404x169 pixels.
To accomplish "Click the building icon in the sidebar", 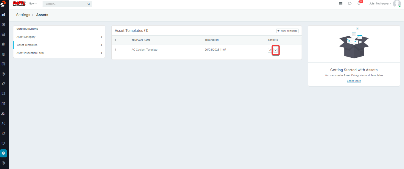I will [3, 54].
